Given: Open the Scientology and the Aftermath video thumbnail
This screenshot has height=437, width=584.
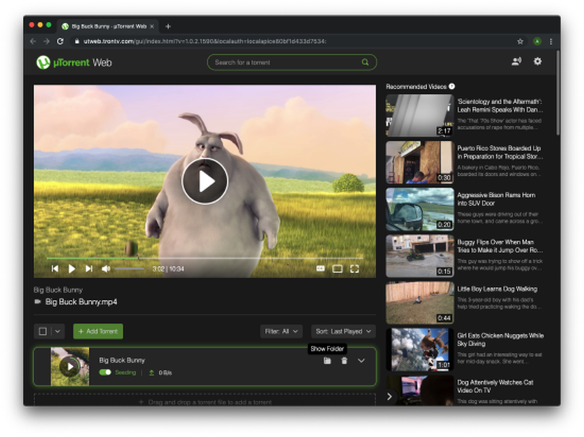Looking at the screenshot, I should click(420, 115).
